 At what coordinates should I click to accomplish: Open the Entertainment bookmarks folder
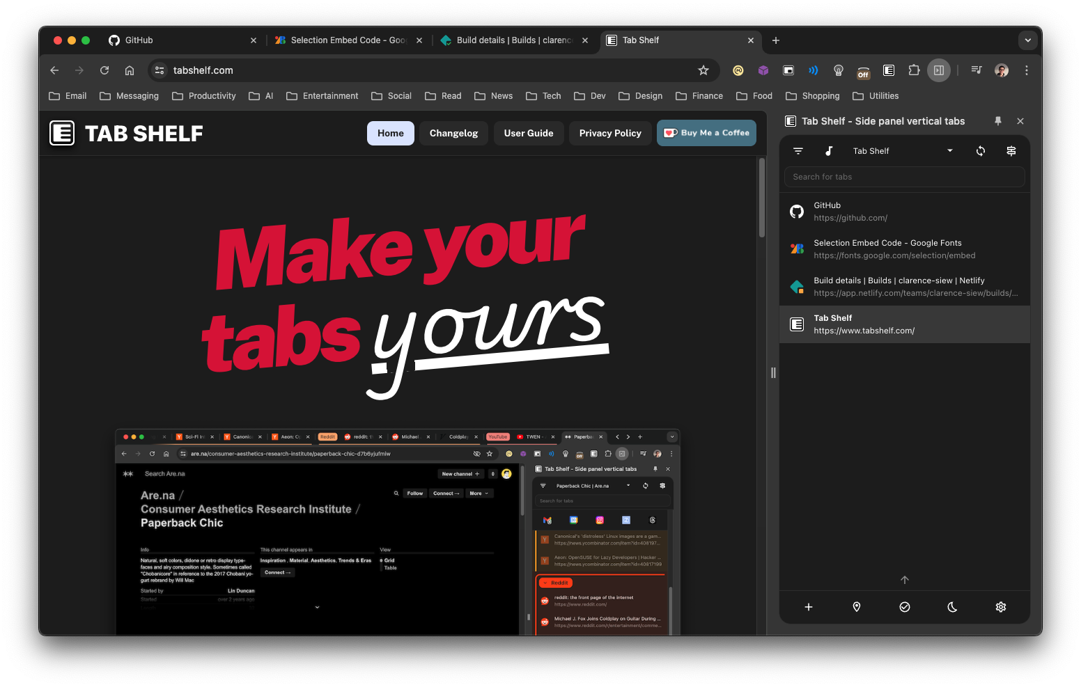pyautogui.click(x=322, y=96)
